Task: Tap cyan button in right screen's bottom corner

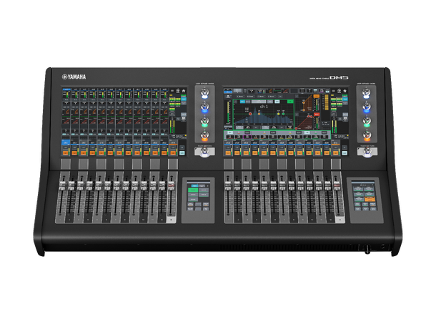Action: pyautogui.click(x=345, y=153)
